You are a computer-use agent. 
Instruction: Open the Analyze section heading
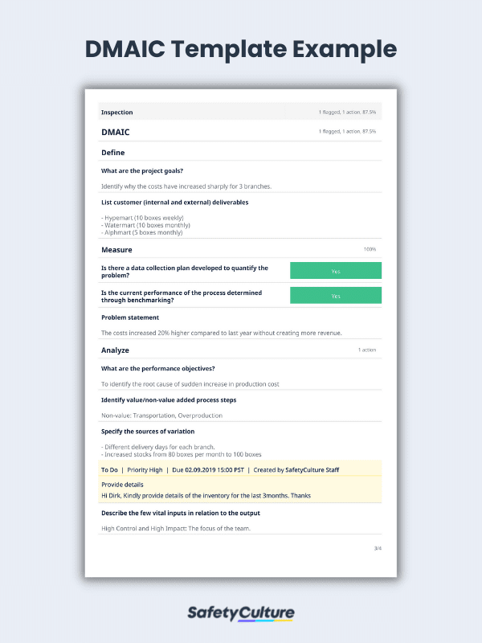(115, 350)
